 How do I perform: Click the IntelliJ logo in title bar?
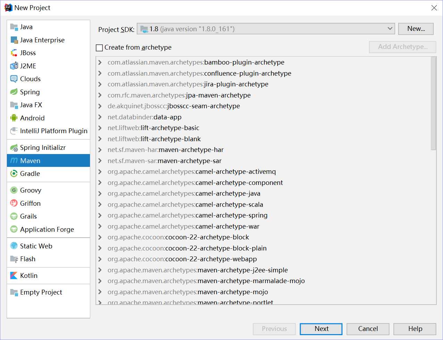[x=8, y=8]
